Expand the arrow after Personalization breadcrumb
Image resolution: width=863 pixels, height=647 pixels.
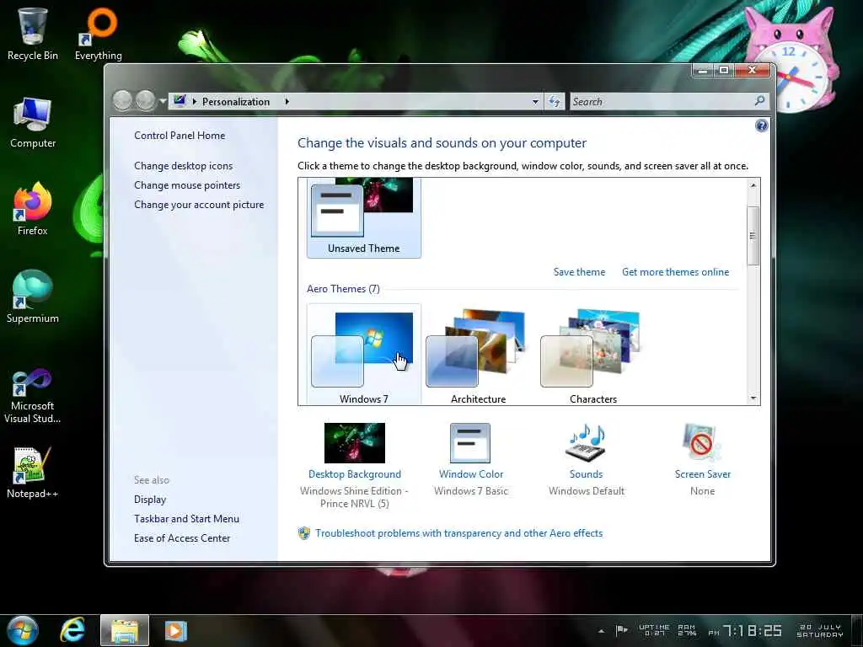coord(287,101)
